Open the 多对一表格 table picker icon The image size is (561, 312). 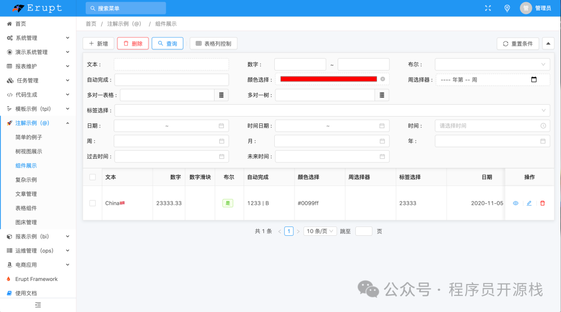click(x=222, y=95)
